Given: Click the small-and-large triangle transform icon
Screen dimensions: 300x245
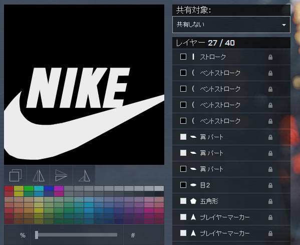Looking at the screenshot, I should tap(84, 175).
